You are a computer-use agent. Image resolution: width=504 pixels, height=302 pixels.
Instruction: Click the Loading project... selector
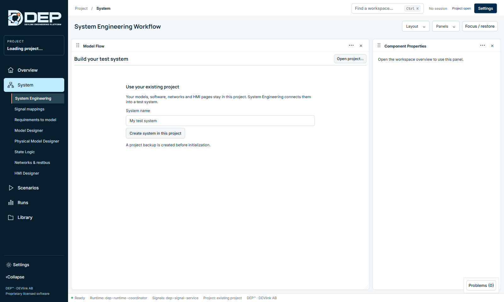34,45
